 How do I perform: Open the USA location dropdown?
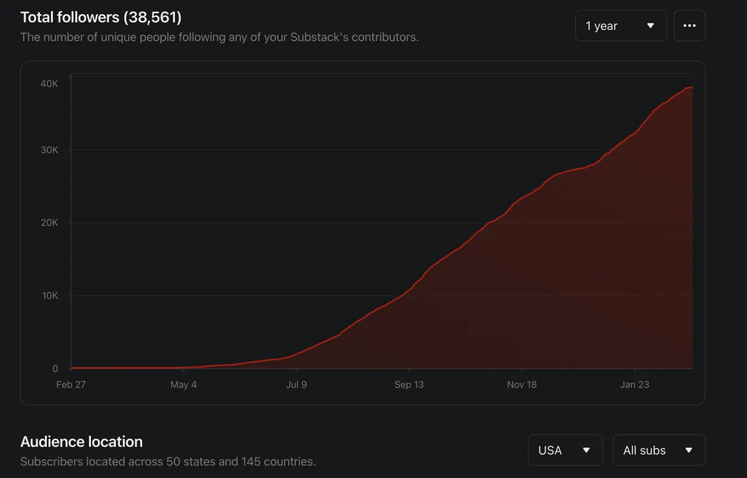565,450
